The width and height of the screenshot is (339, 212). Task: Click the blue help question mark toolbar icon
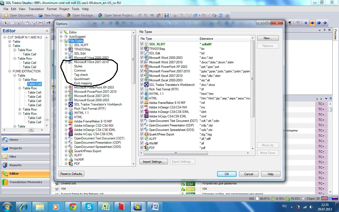point(227,15)
